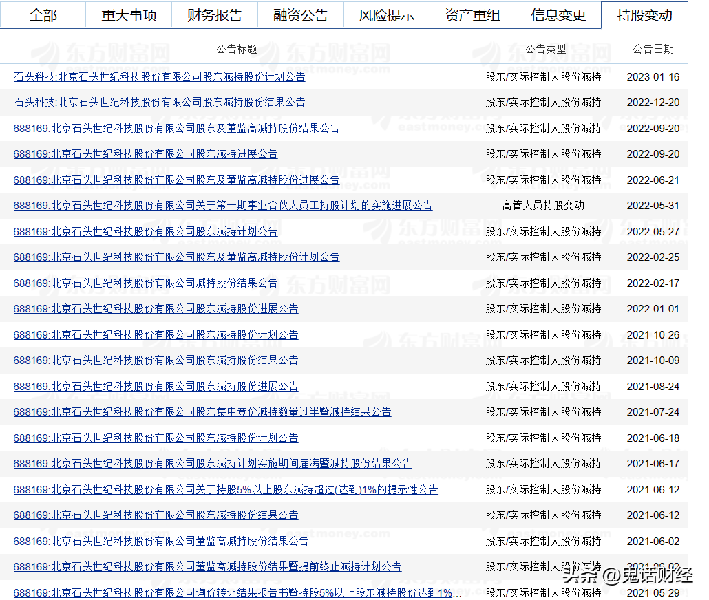Screen dimensions: 709x600
Task: Click the date 2021-10-26
Action: point(653,334)
